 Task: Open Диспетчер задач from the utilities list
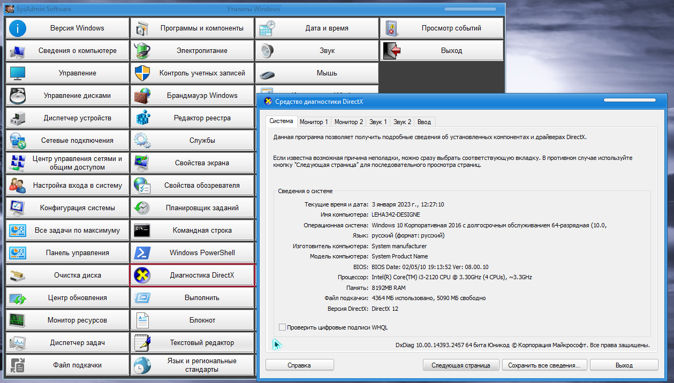point(67,343)
